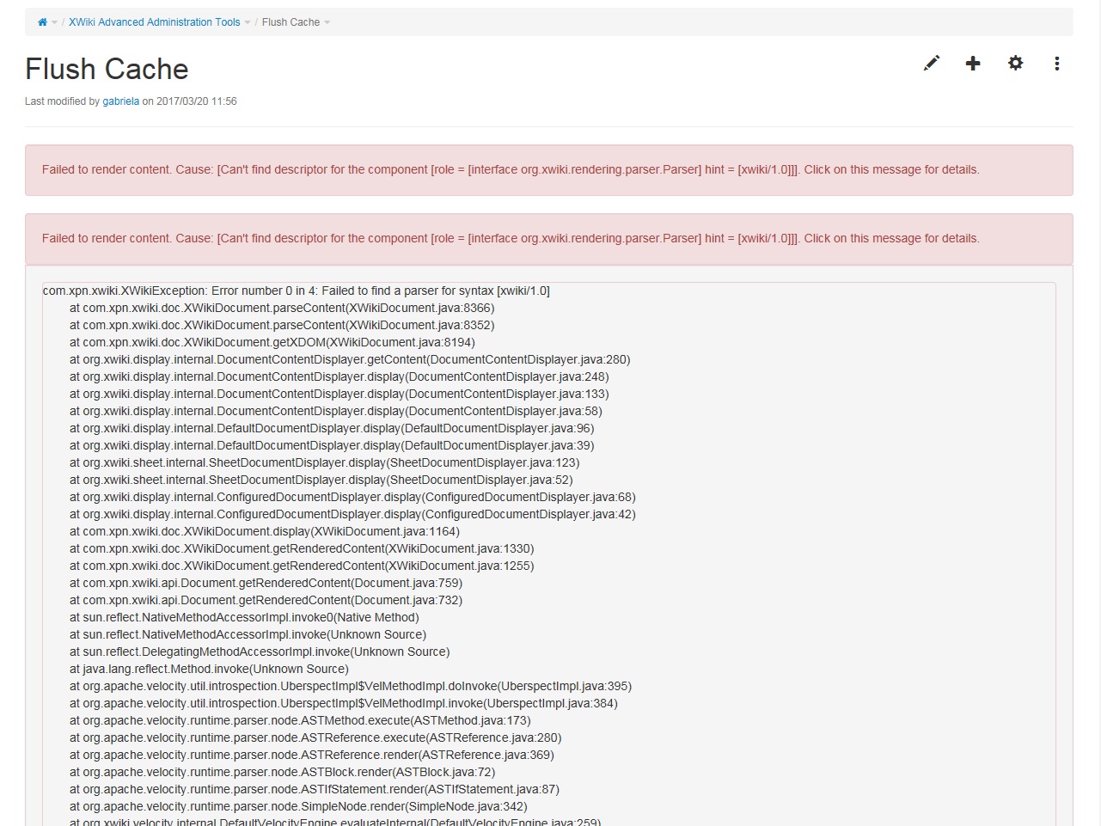This screenshot has width=1101, height=826.
Task: Select the VelMethodImpl.doInvoke UberspectImpl.java:395 line
Action: 351,686
